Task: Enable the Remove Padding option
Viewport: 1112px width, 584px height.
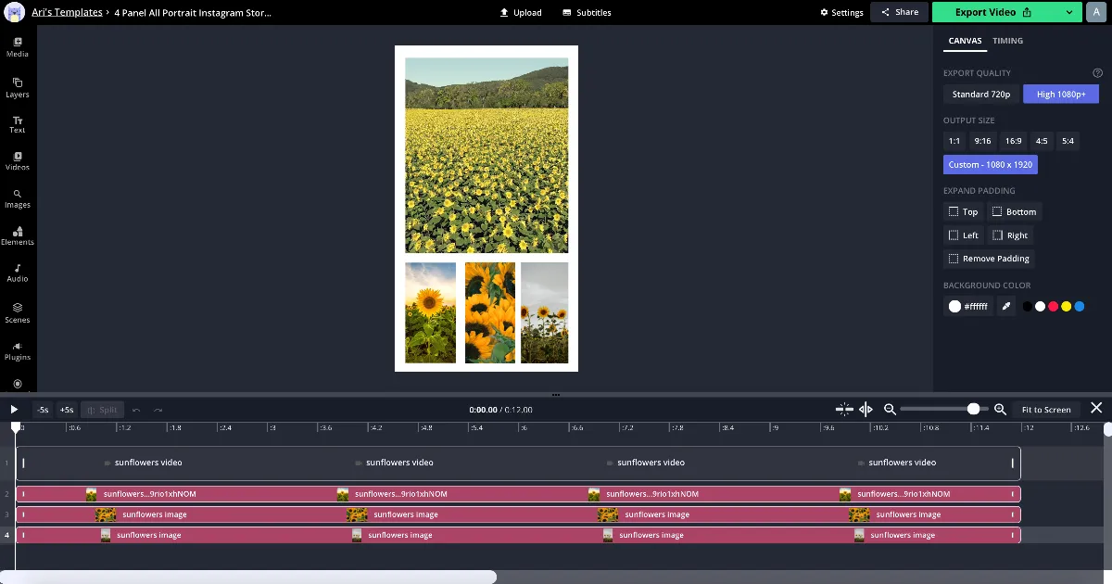Action: pos(989,259)
